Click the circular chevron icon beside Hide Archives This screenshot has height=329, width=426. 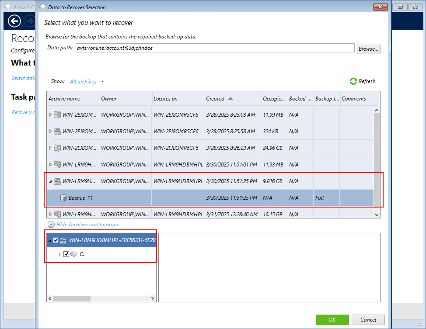coord(51,225)
